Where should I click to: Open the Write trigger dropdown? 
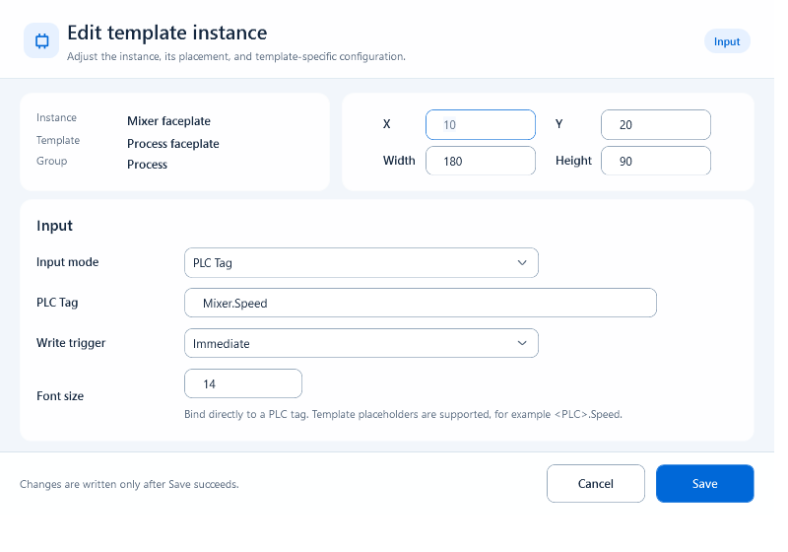pyautogui.click(x=361, y=343)
